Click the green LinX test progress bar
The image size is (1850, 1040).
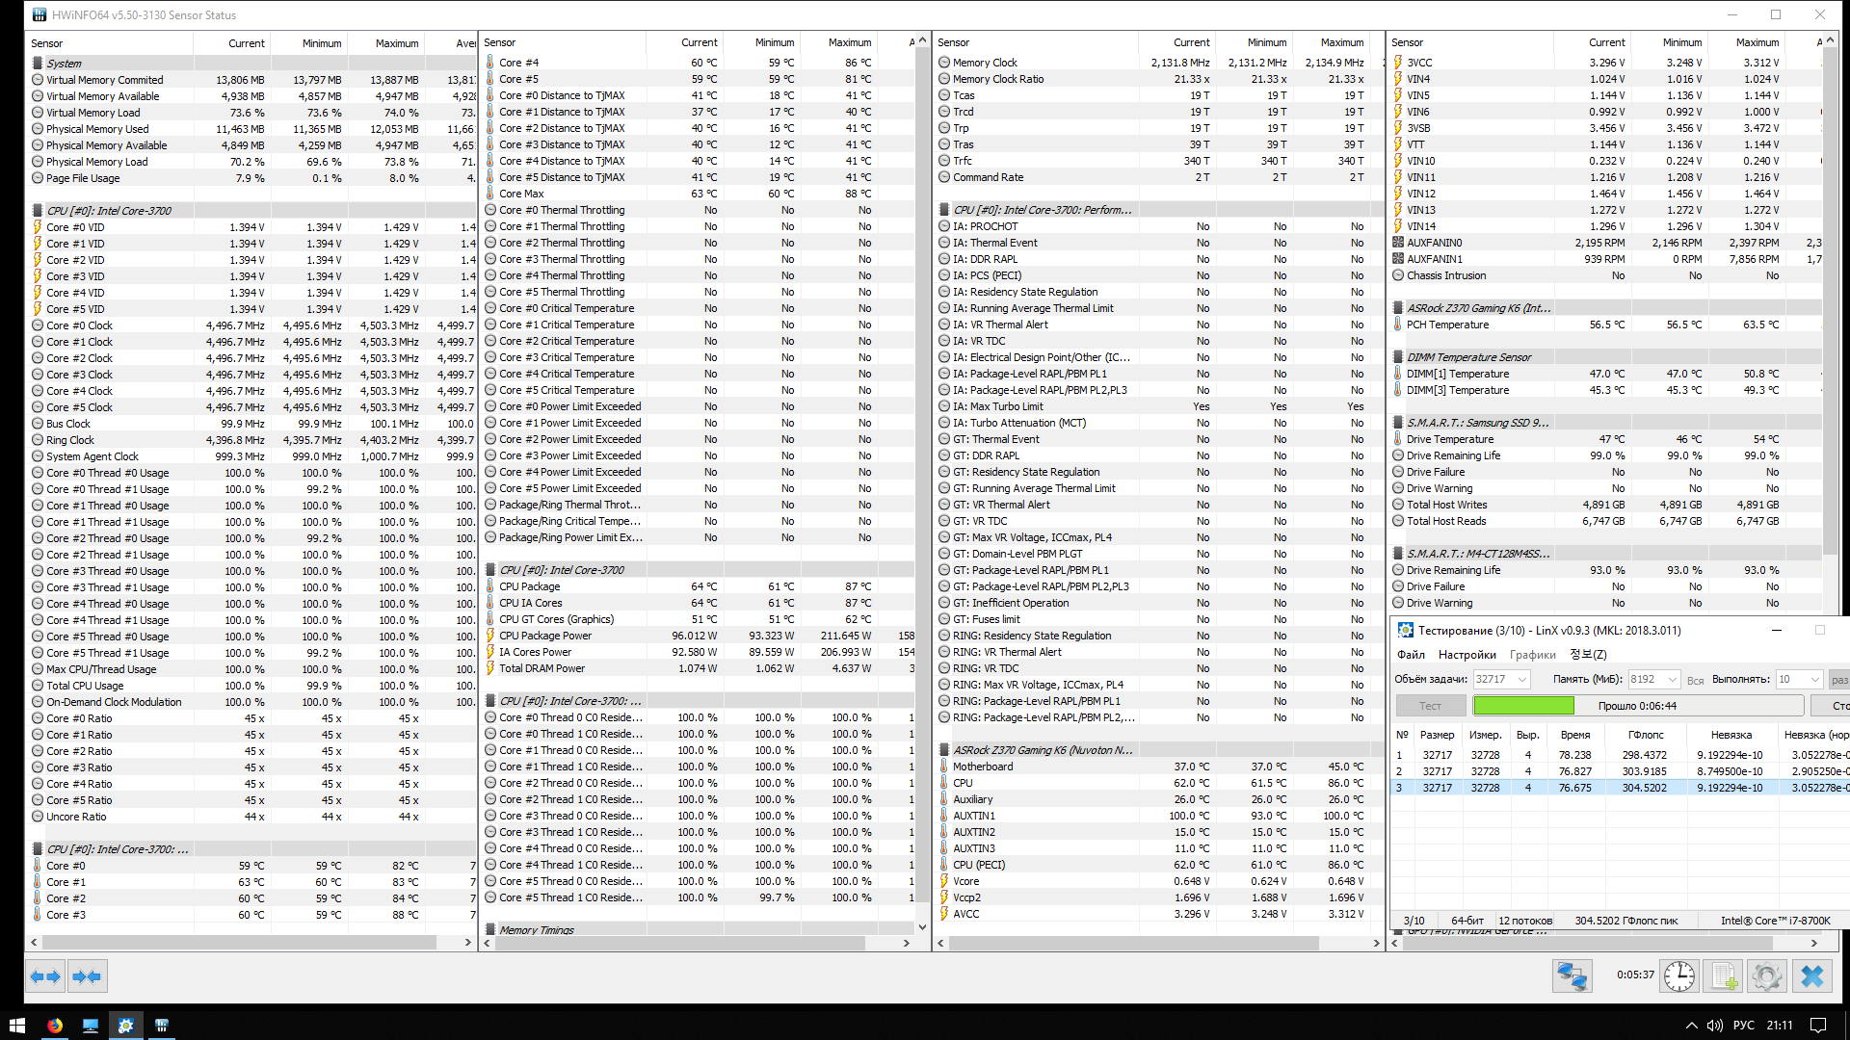pyautogui.click(x=1524, y=706)
